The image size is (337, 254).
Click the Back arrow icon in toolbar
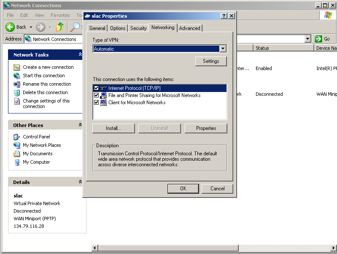pyautogui.click(x=10, y=27)
